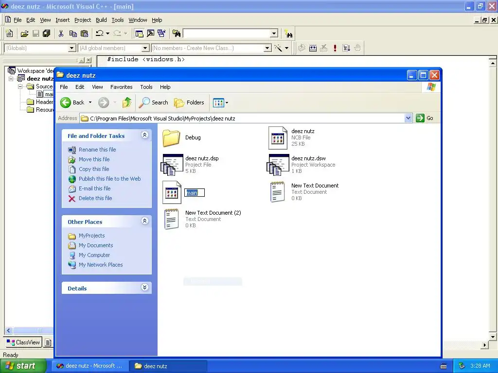This screenshot has width=498, height=373.
Task: Click E-mail this file link
Action: point(95,188)
